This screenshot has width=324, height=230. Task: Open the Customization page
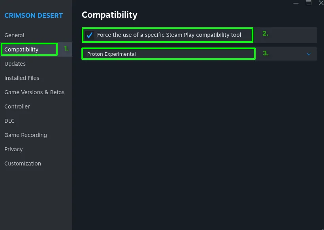coord(23,163)
